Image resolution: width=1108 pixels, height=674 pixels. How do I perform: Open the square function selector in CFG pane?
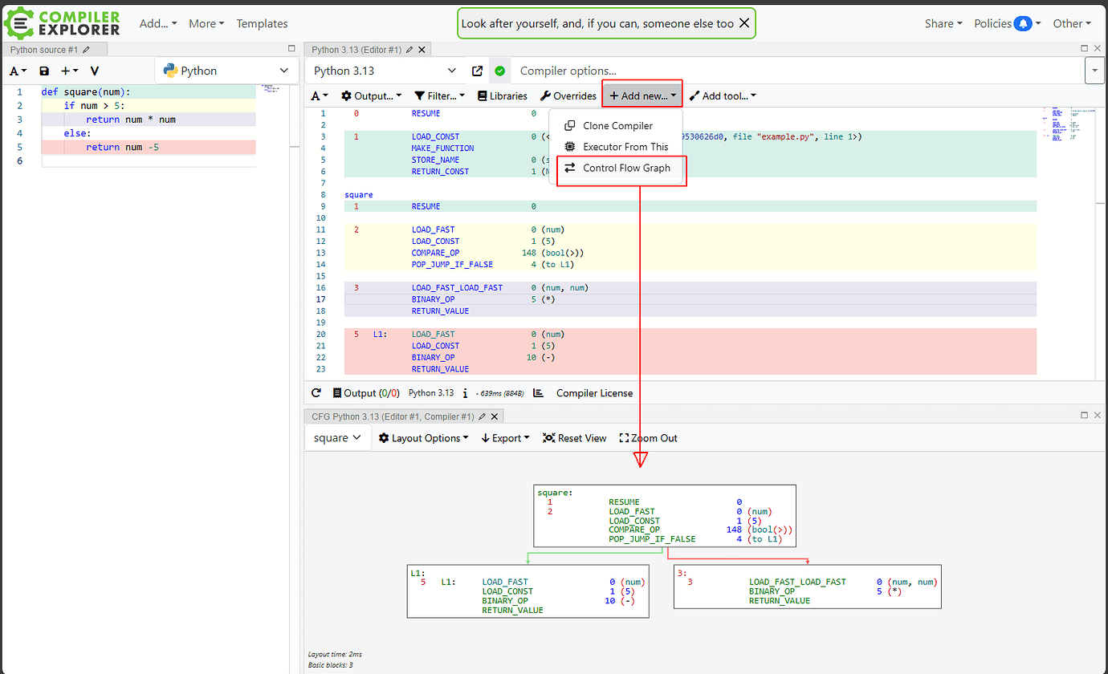[x=337, y=437]
